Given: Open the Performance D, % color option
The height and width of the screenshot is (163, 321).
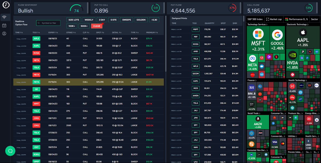Looking at the screenshot, I should 297,19.
